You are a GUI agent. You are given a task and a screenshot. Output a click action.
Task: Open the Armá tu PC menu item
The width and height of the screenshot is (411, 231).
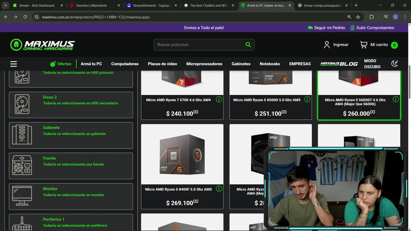91,64
